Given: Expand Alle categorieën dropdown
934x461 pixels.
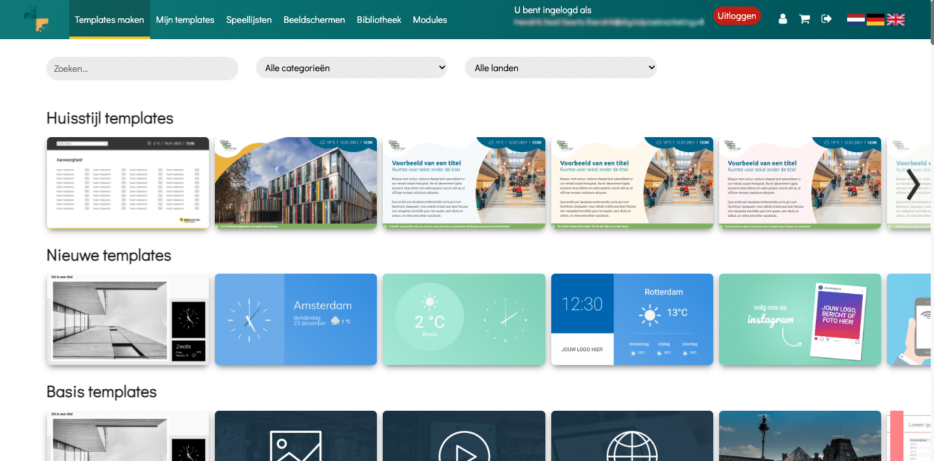Looking at the screenshot, I should [351, 67].
